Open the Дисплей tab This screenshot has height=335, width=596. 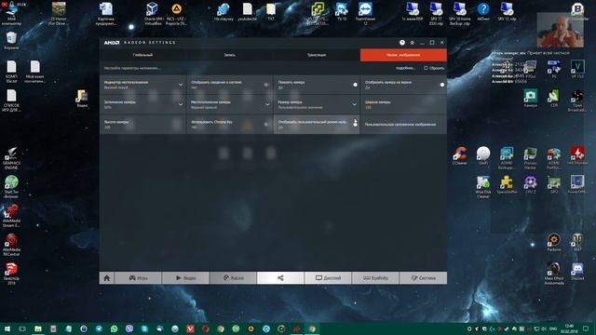(328, 278)
